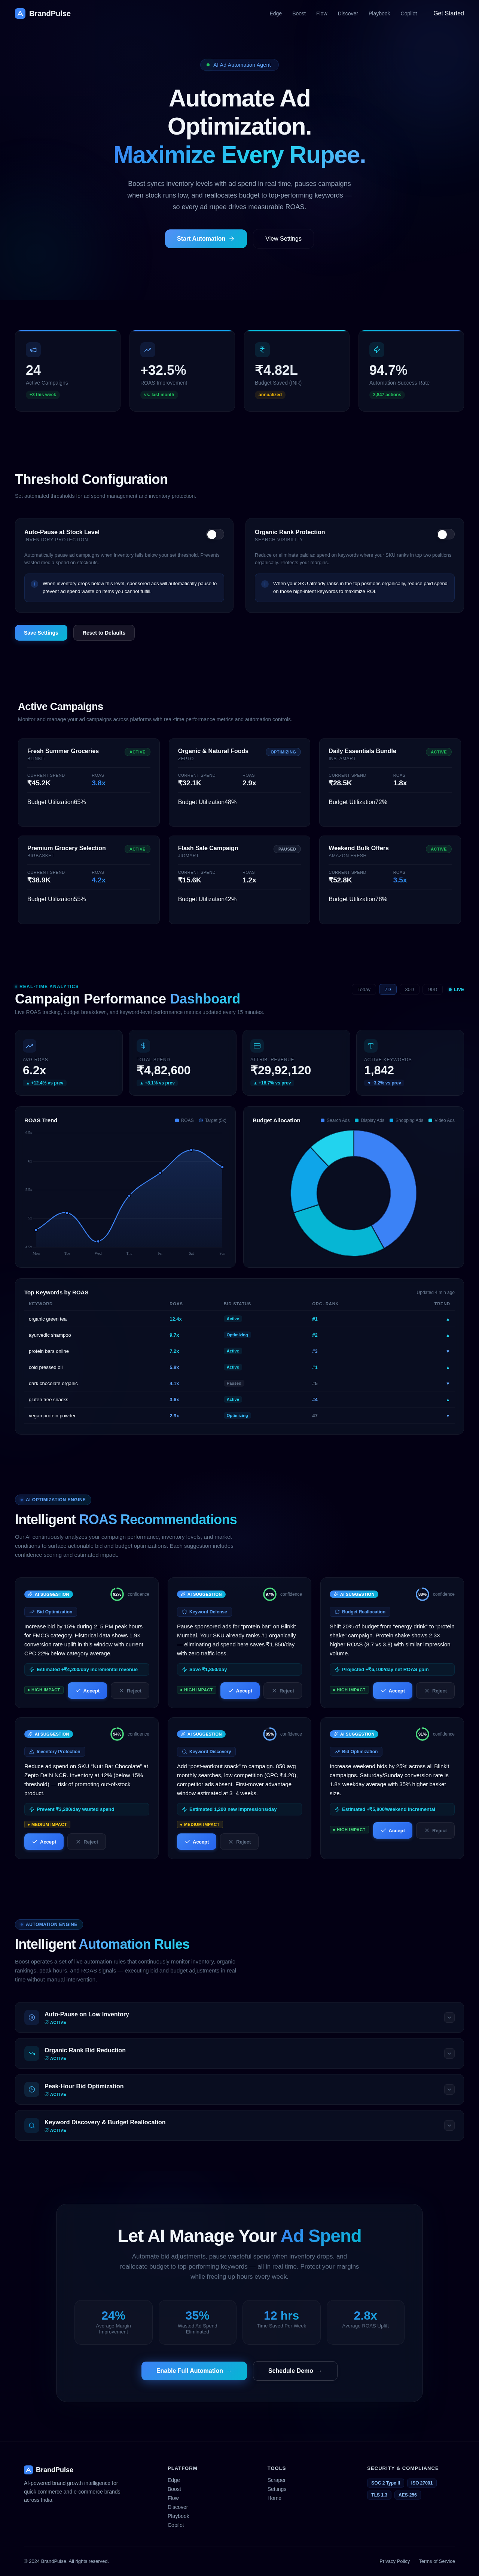
Task: Enable the Organic Rank Protection toggle
Action: [x=445, y=534]
